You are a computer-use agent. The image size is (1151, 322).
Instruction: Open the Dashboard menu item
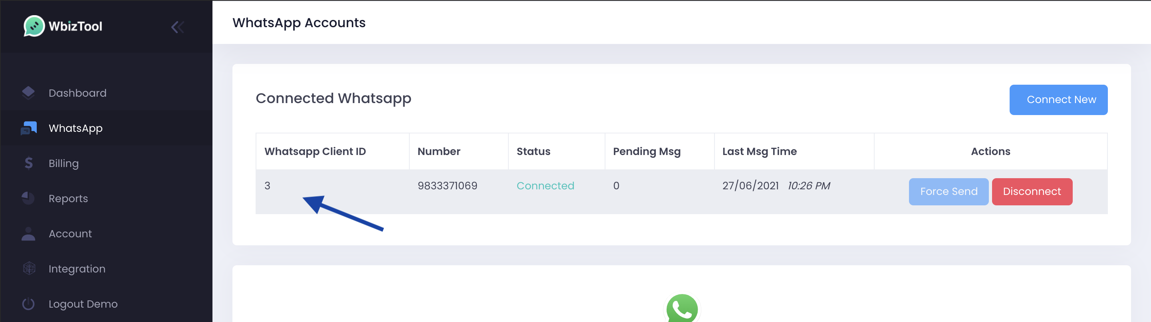[x=77, y=93]
